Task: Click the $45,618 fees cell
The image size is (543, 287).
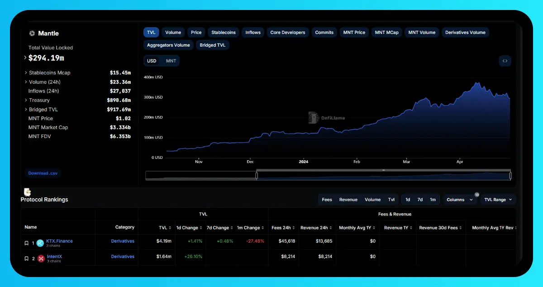Action: click(286, 241)
